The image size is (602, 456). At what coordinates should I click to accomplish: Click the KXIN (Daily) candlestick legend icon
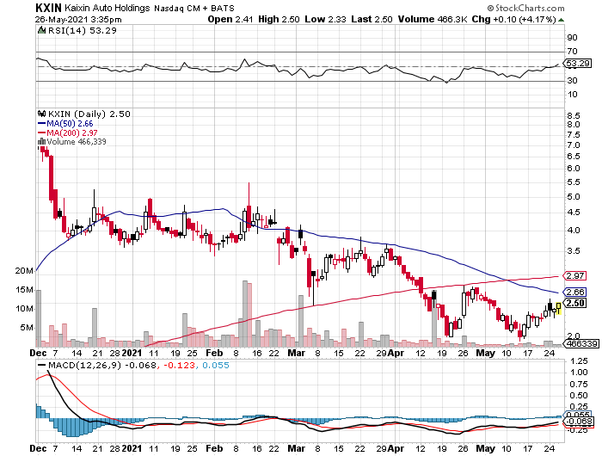tap(41, 114)
